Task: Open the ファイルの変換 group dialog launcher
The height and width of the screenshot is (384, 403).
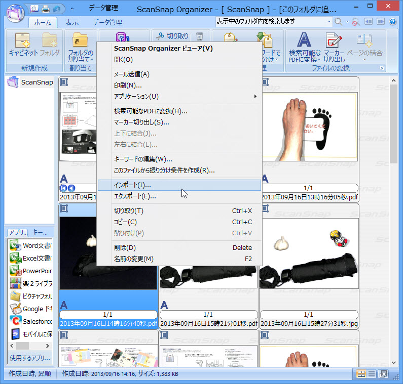Action: point(382,68)
